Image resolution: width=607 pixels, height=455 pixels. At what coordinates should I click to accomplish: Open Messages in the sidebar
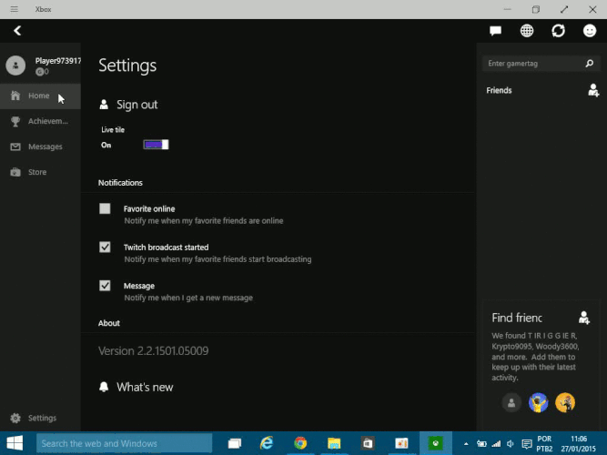pos(40,147)
